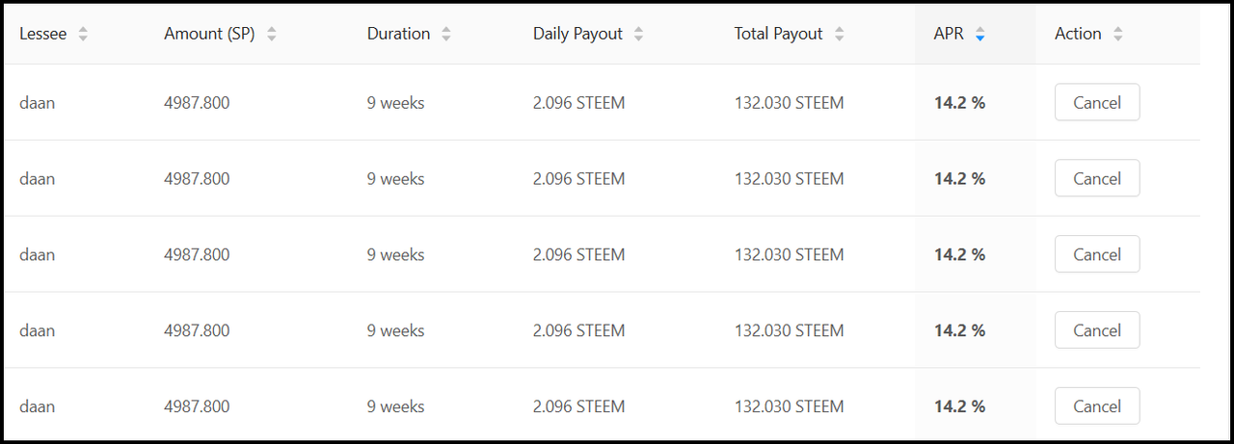The height and width of the screenshot is (444, 1234).
Task: Click the fourth row's Cancel button
Action: click(1097, 330)
